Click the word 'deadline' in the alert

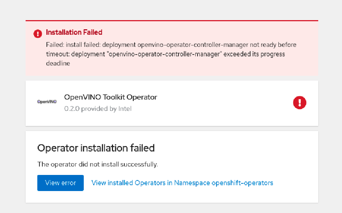58,63
